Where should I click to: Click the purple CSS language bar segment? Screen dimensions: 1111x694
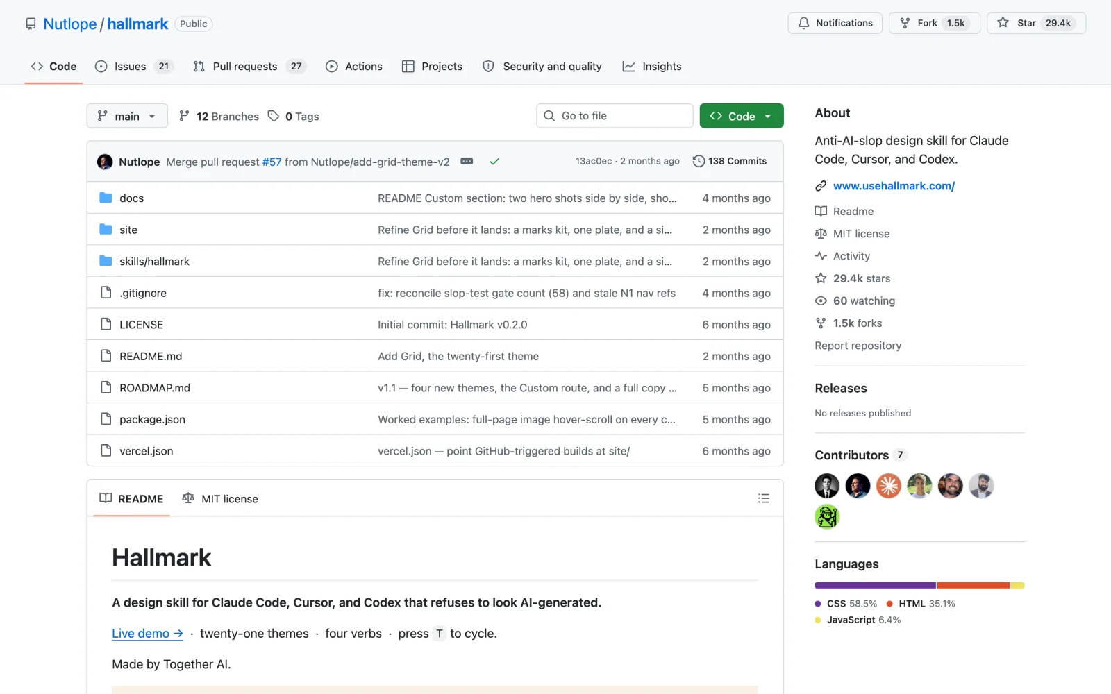(x=875, y=585)
